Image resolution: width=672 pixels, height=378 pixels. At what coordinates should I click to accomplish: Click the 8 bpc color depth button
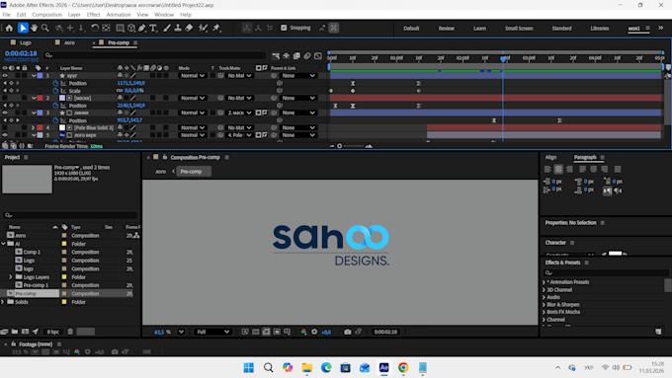53,332
